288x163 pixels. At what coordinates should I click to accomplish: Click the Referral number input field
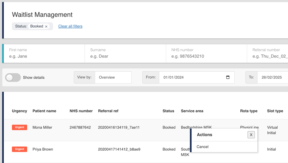click(270, 56)
